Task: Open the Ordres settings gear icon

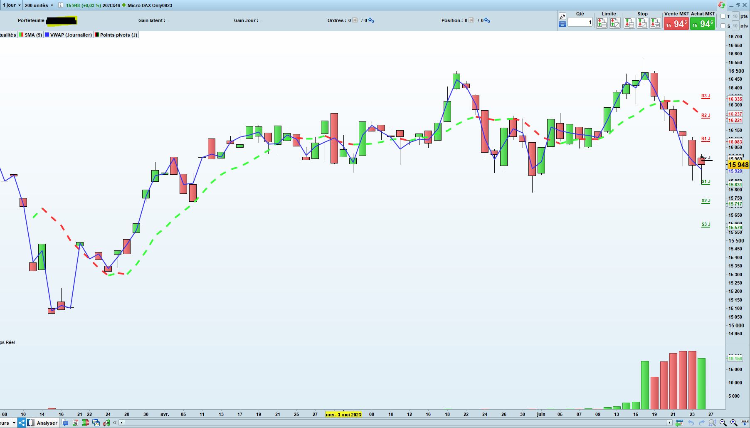Action: tap(371, 20)
